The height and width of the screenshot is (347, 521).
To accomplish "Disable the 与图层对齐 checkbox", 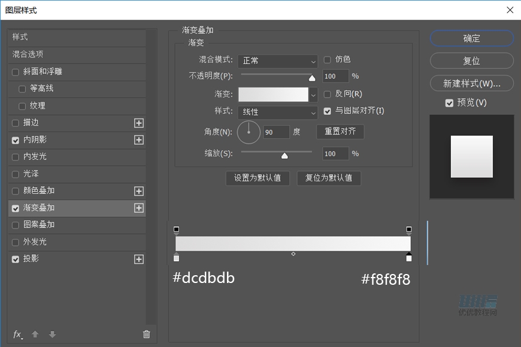I will [327, 111].
